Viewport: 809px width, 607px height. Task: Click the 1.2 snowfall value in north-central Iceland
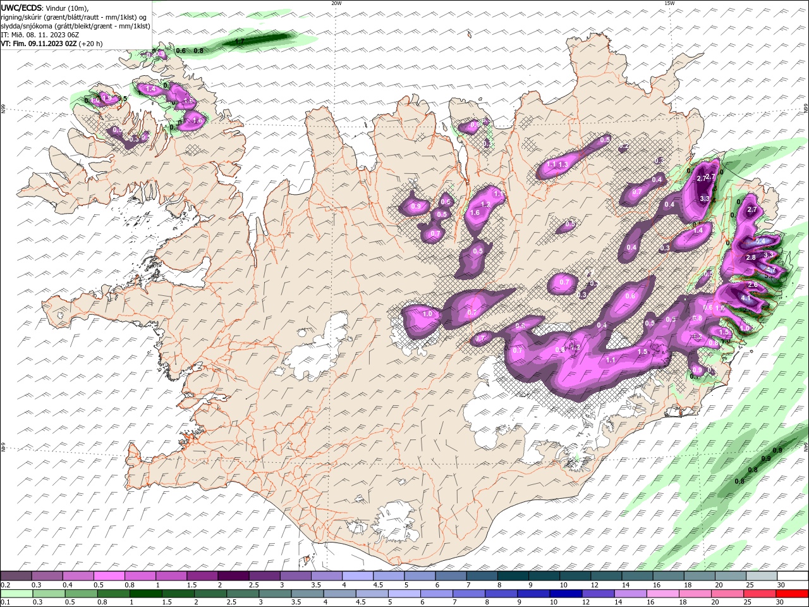click(485, 204)
